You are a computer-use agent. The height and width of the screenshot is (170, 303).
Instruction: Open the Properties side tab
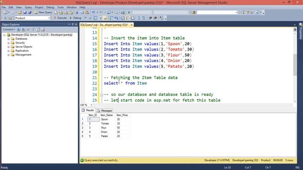[301, 31]
